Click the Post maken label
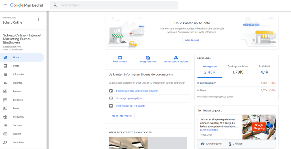The height and width of the screenshot is (149, 291). click(120, 61)
